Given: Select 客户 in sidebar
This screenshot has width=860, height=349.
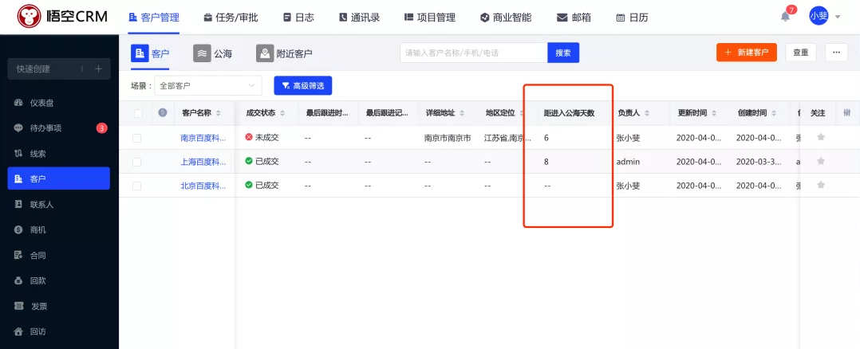Looking at the screenshot, I should 59,178.
